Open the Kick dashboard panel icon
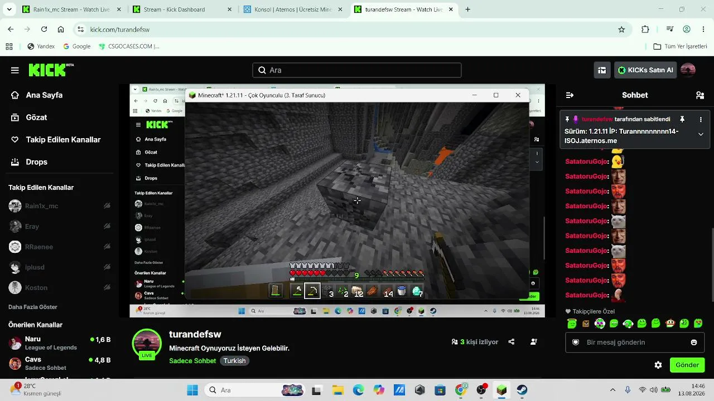 [x=602, y=70]
